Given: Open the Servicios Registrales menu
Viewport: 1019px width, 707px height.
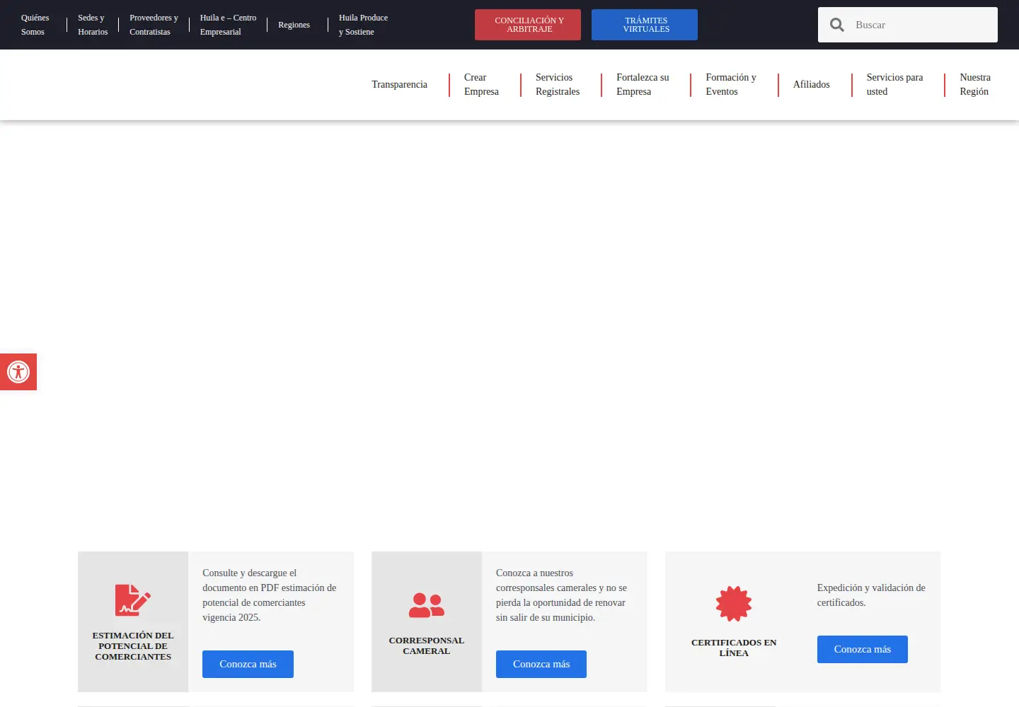Looking at the screenshot, I should [x=558, y=84].
